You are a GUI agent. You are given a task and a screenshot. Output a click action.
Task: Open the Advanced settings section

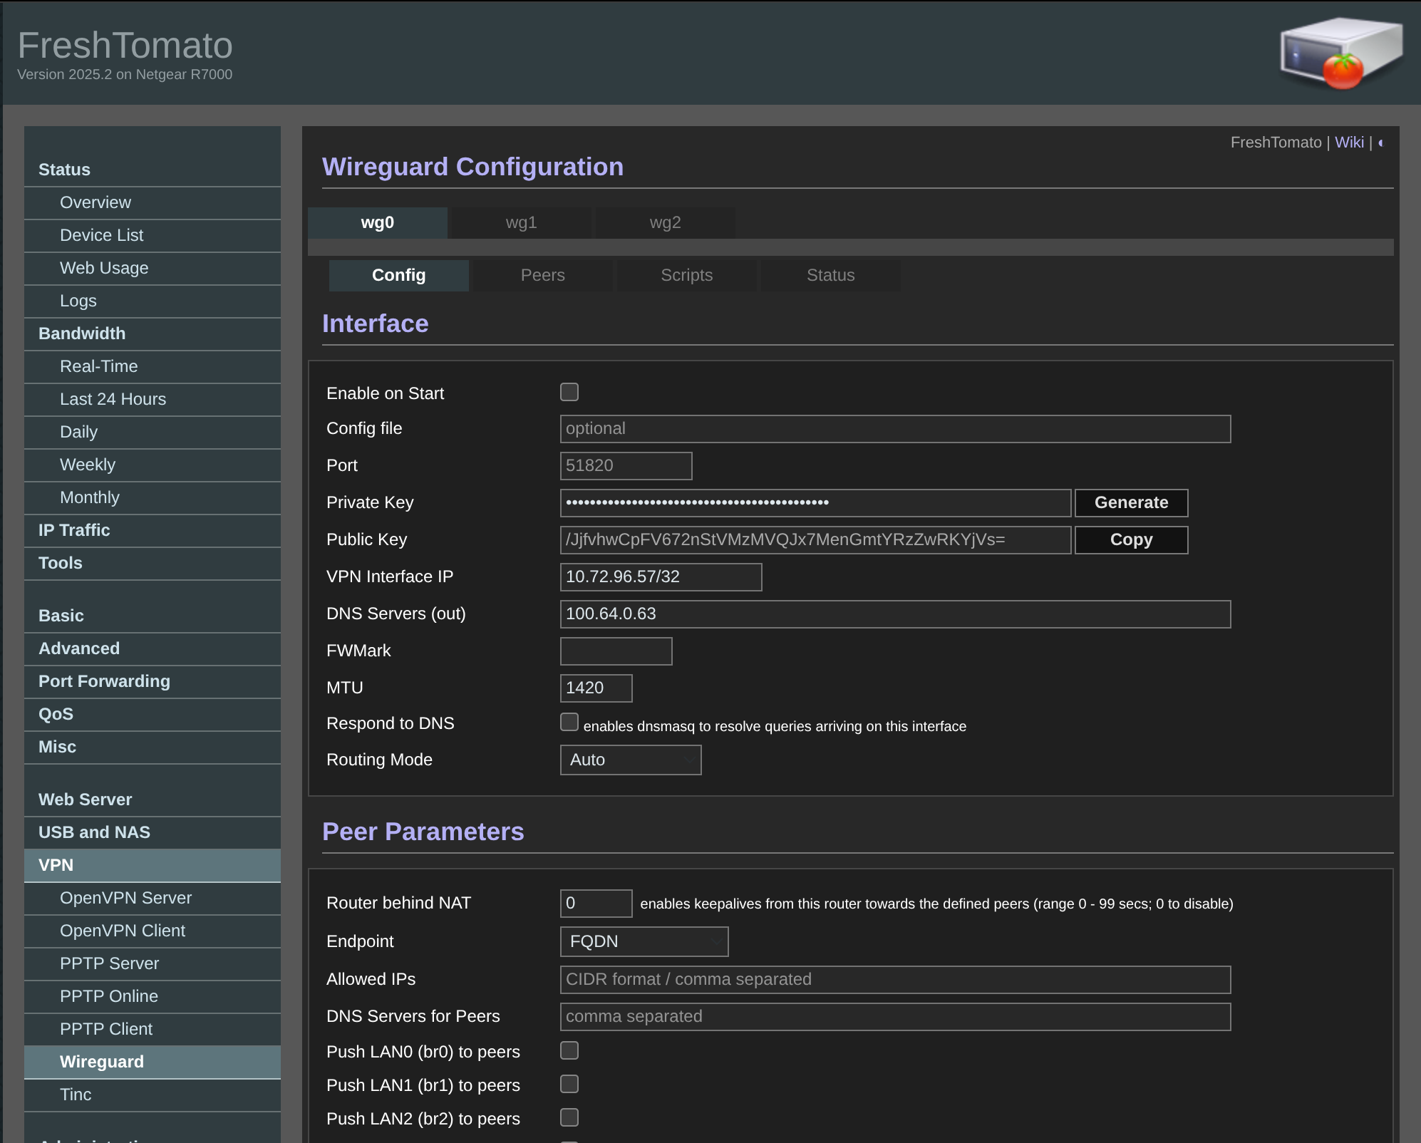click(x=153, y=649)
